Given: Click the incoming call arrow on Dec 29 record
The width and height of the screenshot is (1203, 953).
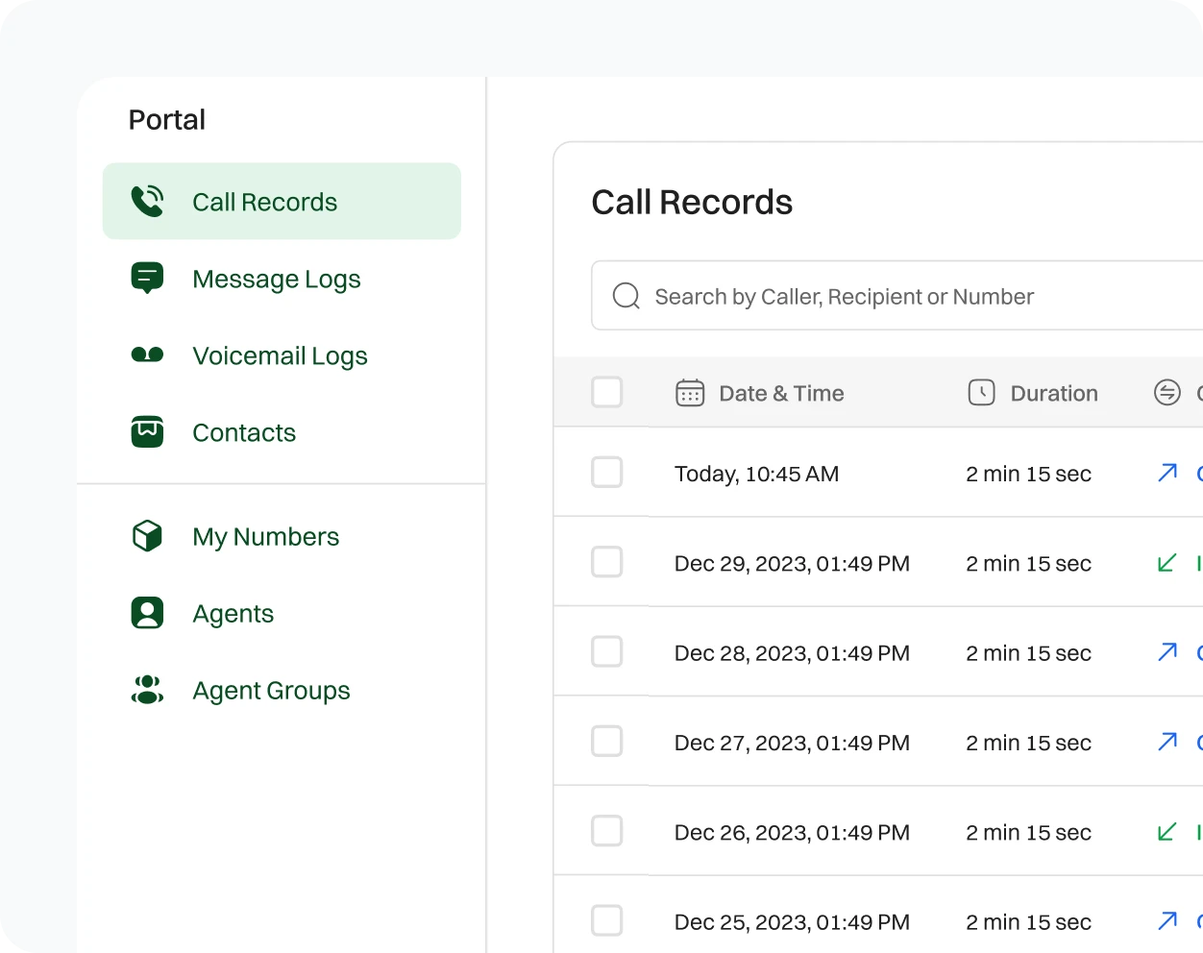Looking at the screenshot, I should click(1166, 562).
